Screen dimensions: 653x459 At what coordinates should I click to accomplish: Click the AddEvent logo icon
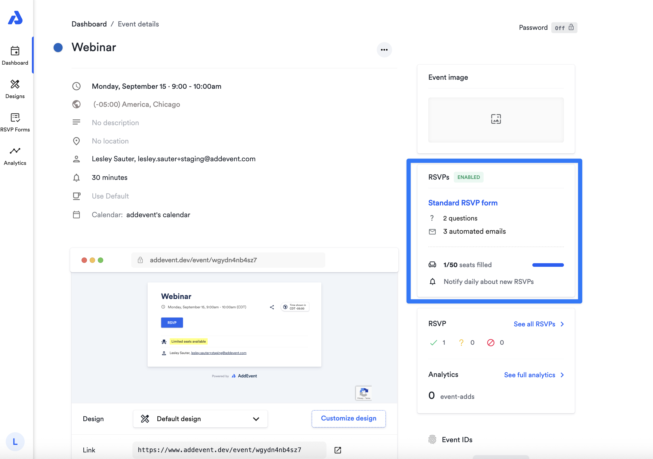pos(15,18)
